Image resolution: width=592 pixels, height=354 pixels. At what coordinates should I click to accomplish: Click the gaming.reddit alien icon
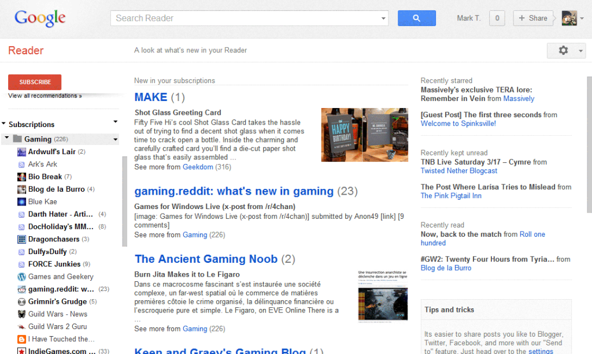pos(21,289)
